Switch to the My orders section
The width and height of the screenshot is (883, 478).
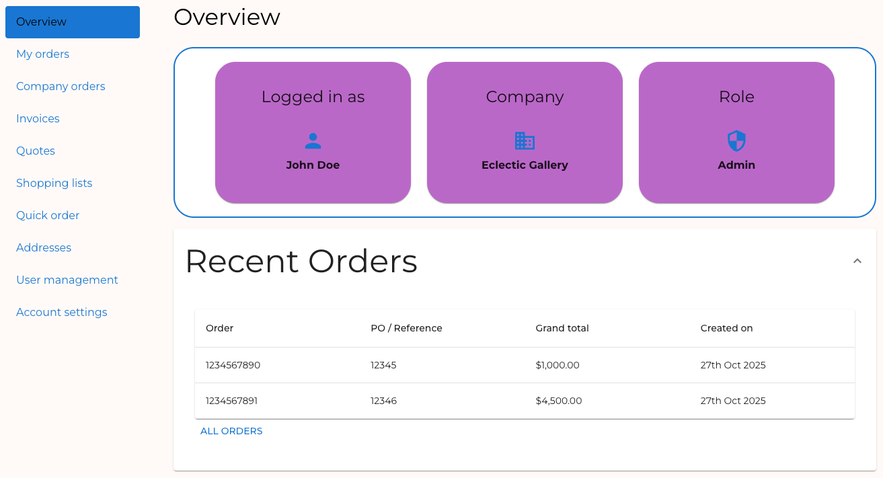[42, 54]
